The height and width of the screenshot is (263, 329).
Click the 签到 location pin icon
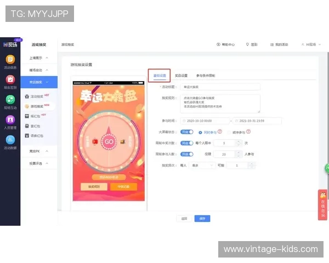[247, 44]
